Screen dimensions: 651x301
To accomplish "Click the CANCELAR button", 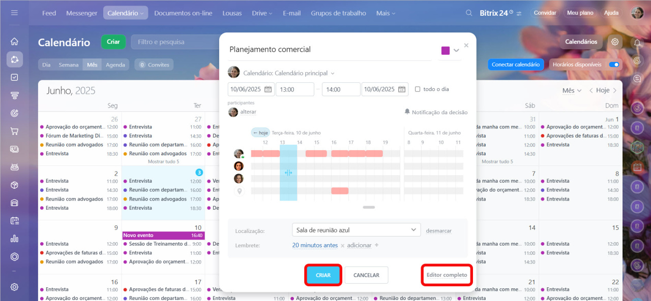I will pyautogui.click(x=366, y=275).
